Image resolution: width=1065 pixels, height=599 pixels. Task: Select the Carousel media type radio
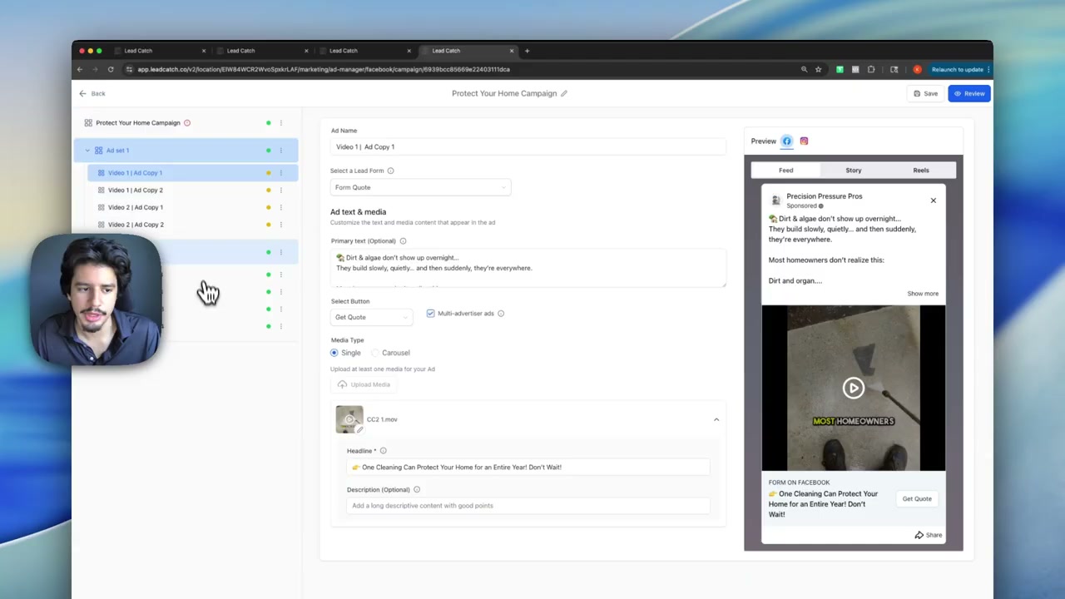pyautogui.click(x=375, y=353)
